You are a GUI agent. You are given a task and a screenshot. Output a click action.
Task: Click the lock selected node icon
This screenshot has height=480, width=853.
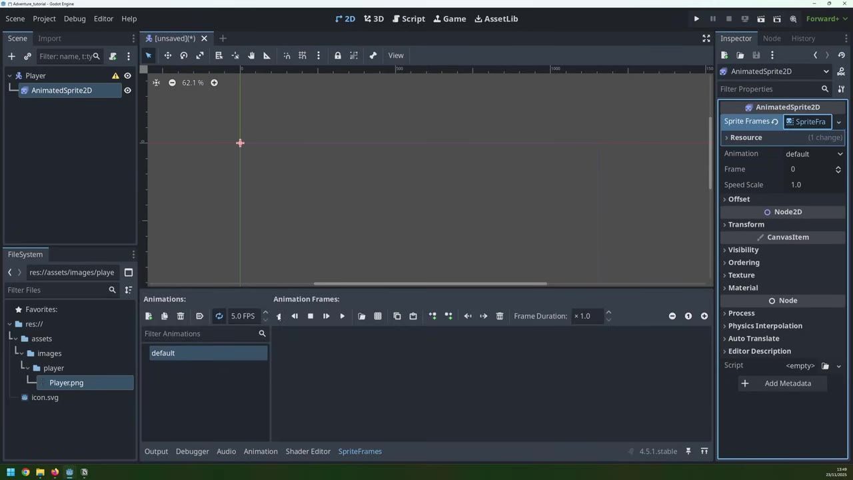coord(338,55)
